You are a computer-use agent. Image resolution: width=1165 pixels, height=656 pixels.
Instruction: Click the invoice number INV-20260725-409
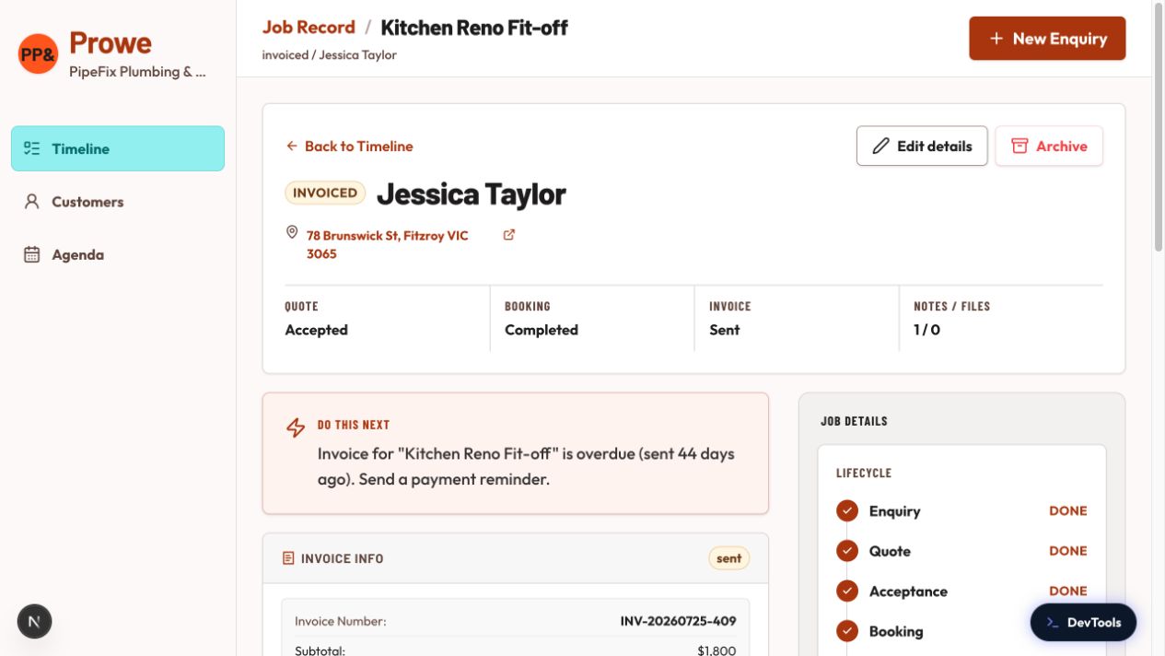click(679, 621)
